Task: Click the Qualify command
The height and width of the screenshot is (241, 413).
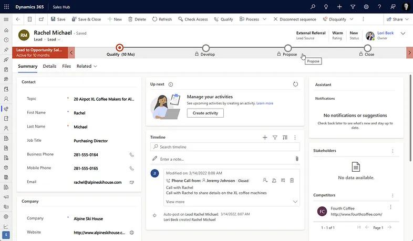Action: pyautogui.click(x=224, y=19)
